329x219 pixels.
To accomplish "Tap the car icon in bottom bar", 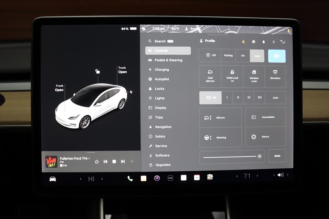I will tap(53, 179).
